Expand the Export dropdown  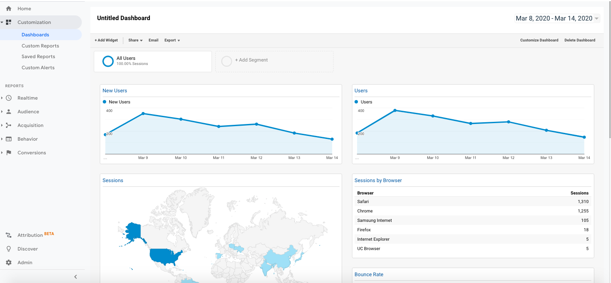[172, 40]
